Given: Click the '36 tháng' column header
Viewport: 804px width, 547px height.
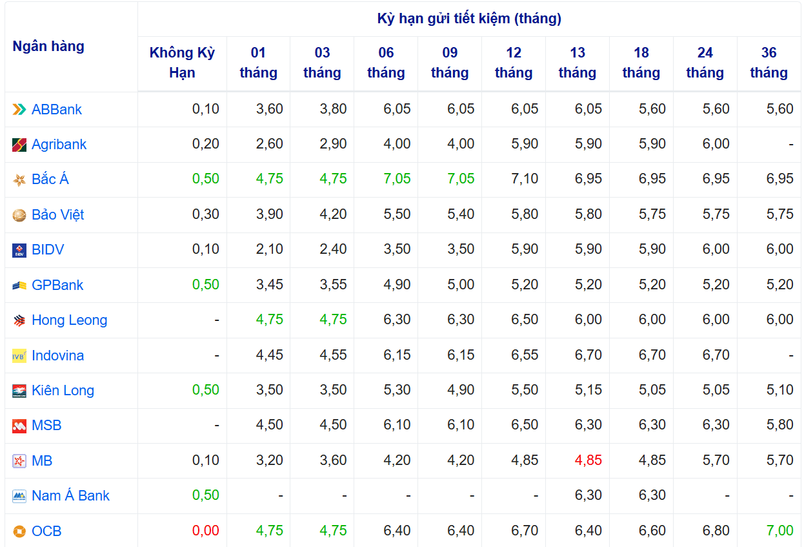Looking at the screenshot, I should pyautogui.click(x=769, y=63).
